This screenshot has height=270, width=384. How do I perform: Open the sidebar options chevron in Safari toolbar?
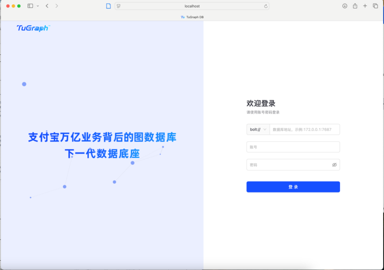point(38,6)
